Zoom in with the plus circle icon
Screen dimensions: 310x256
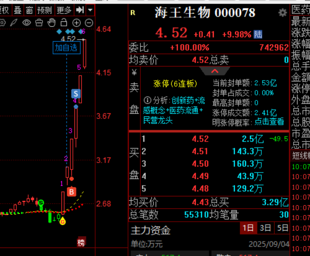(x=76, y=23)
